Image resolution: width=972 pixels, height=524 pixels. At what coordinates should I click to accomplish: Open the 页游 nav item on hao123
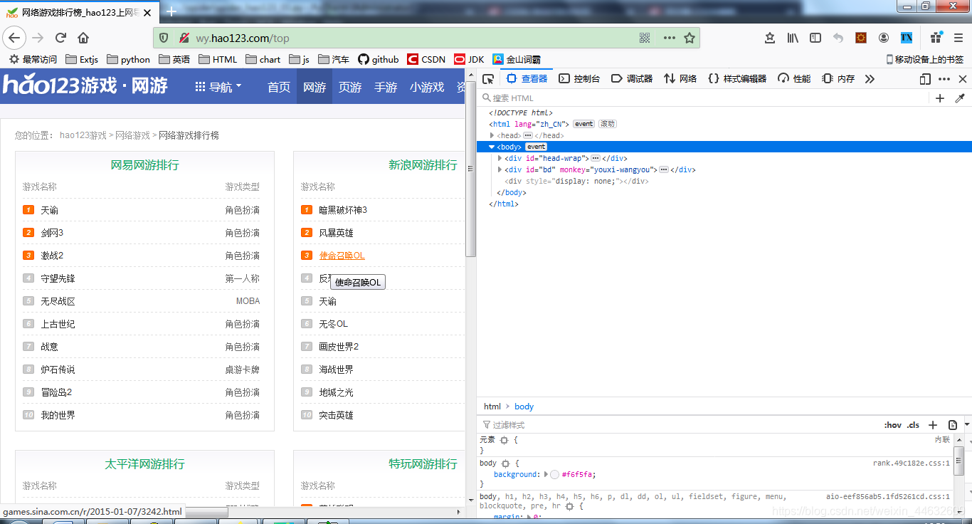(x=350, y=87)
